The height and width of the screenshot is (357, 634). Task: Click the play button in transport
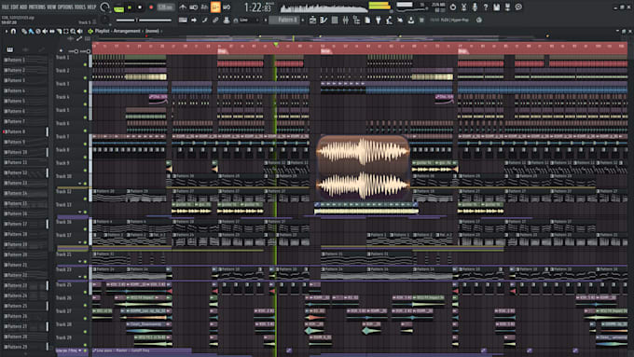pyautogui.click(x=130, y=7)
